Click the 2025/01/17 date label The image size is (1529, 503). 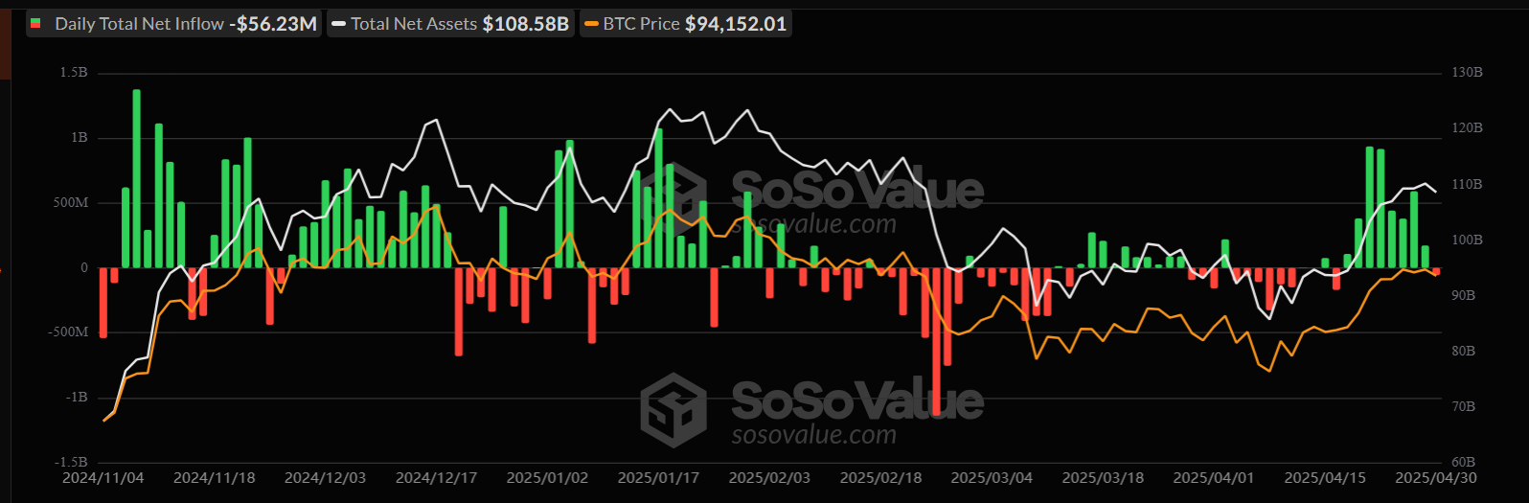pos(659,477)
